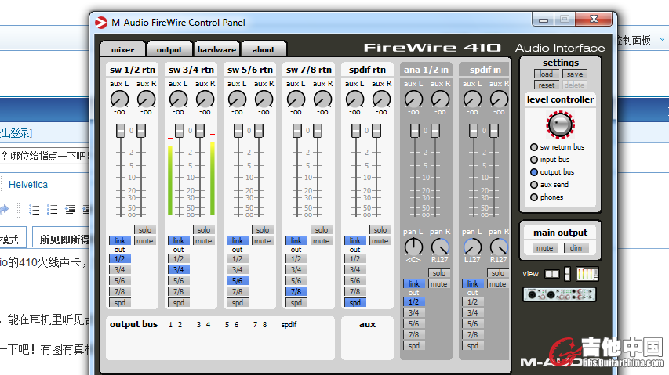Click numbered list icon in browser editor
The image size is (669, 375).
35,210
